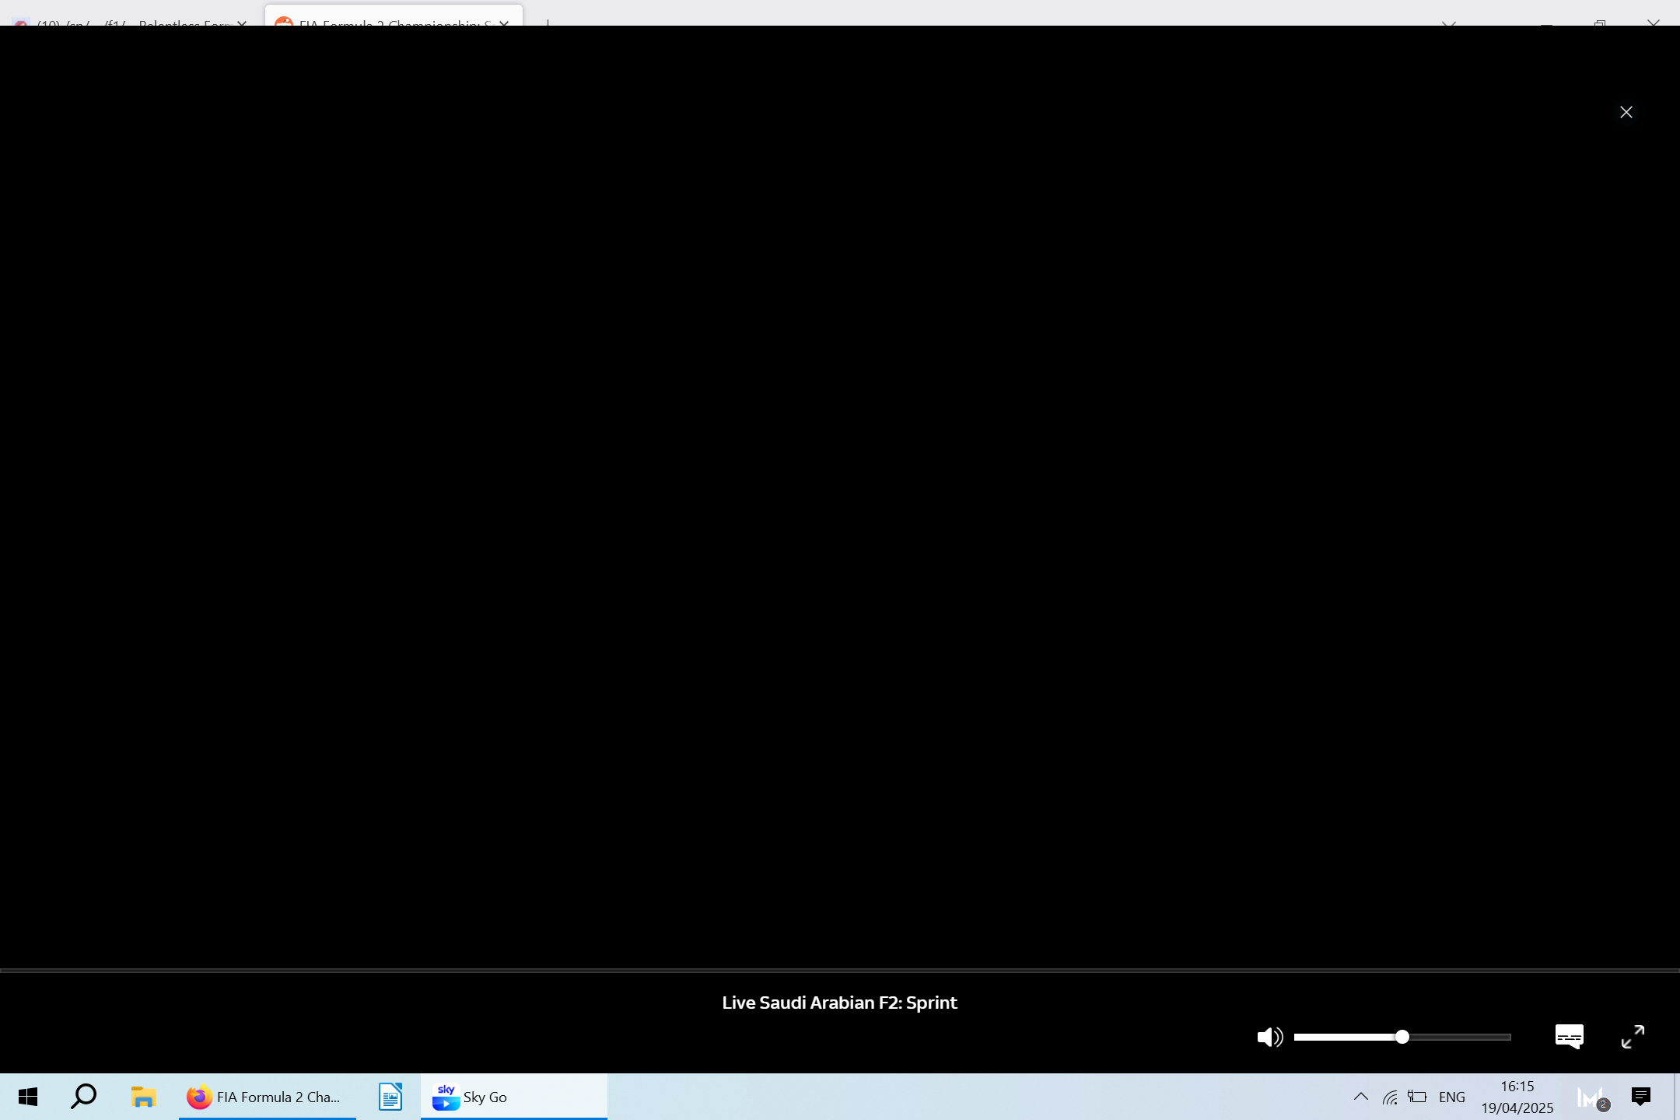Toggle subtitles in the video player
Viewport: 1680px width, 1120px height.
(x=1569, y=1037)
